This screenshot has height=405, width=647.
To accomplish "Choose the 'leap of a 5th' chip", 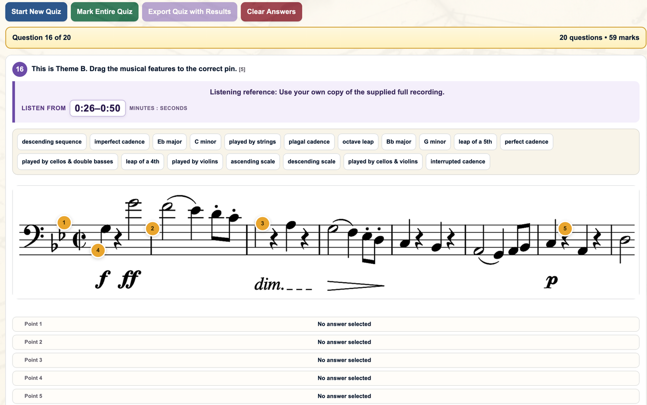I will [475, 142].
